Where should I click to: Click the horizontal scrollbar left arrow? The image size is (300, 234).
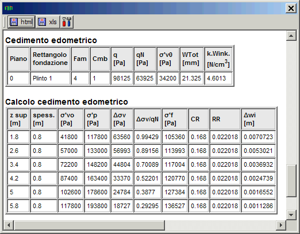click(x=9, y=225)
